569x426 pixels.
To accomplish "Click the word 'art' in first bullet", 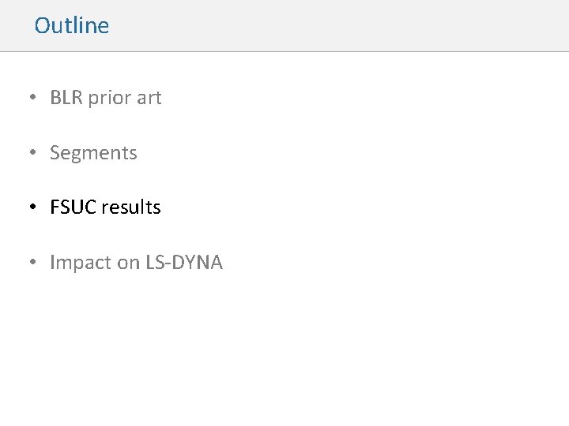I will 148,98.
